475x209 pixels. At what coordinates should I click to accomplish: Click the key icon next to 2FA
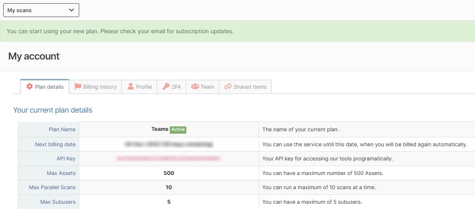(x=166, y=87)
